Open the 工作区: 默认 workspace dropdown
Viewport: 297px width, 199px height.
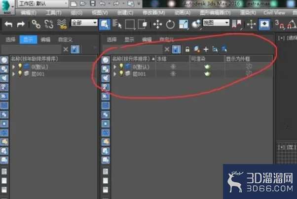click(x=43, y=3)
